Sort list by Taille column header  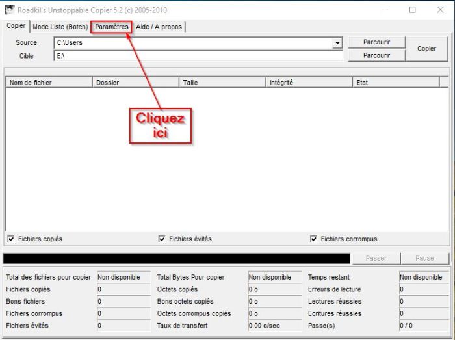tap(223, 83)
